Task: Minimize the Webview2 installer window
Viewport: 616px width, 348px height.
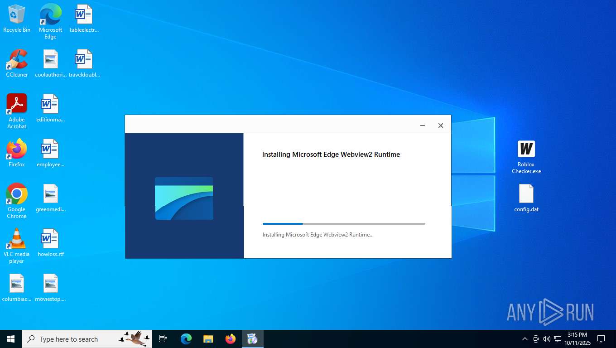Action: tap(423, 126)
